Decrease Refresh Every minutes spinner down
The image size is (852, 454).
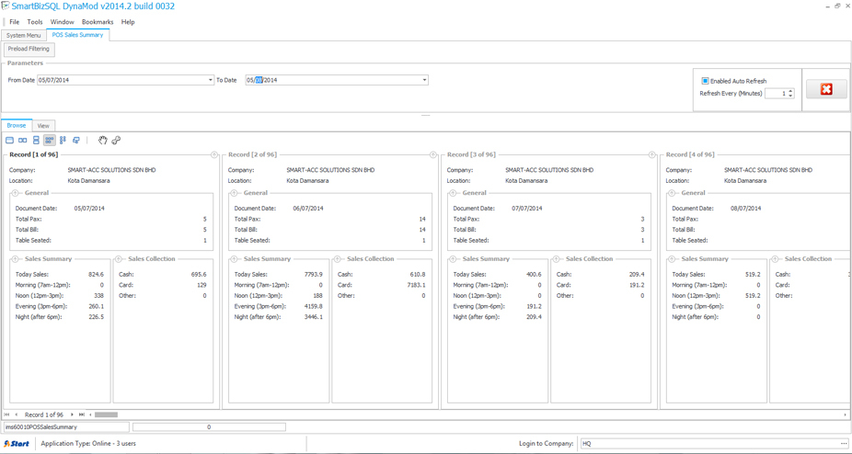pyautogui.click(x=790, y=96)
